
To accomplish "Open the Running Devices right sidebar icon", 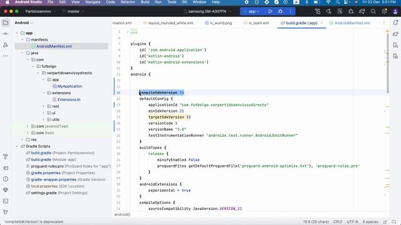I will click(395, 56).
